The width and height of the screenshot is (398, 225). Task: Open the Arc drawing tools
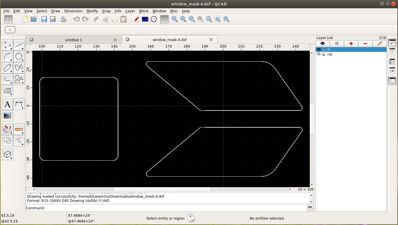coord(7,56)
